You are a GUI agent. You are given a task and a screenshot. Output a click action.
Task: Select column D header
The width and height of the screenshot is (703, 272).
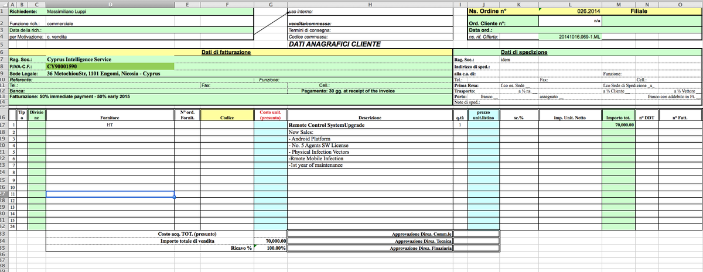pos(110,4)
